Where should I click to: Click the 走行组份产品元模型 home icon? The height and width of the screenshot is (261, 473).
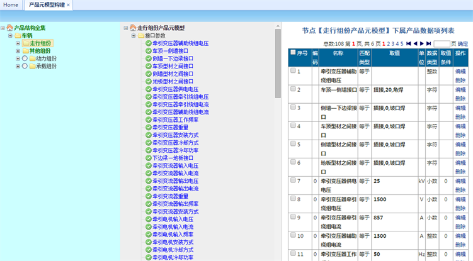[x=133, y=28]
